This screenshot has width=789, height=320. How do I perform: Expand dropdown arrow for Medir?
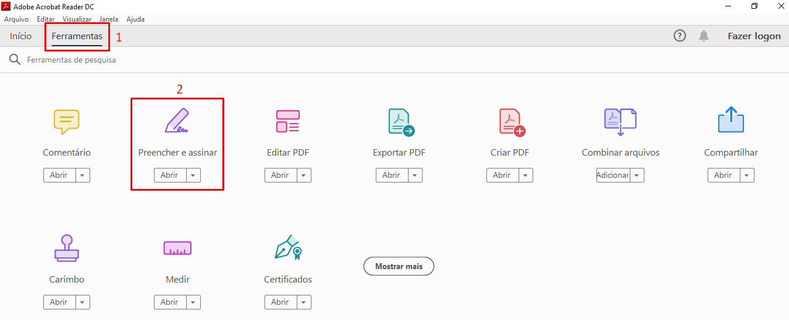(x=193, y=302)
